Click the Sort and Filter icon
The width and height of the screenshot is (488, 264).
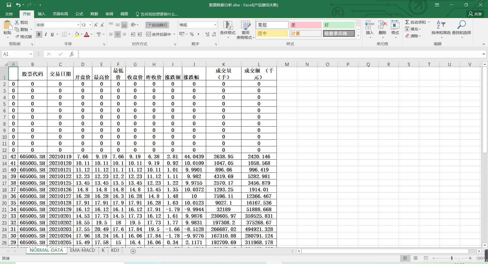click(441, 25)
